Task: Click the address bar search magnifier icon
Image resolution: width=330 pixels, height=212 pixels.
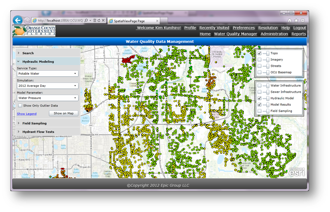Action: tap(86, 21)
